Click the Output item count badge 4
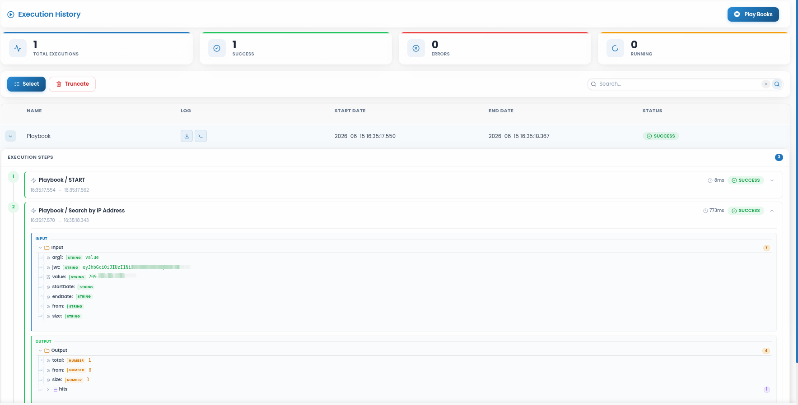 click(766, 350)
